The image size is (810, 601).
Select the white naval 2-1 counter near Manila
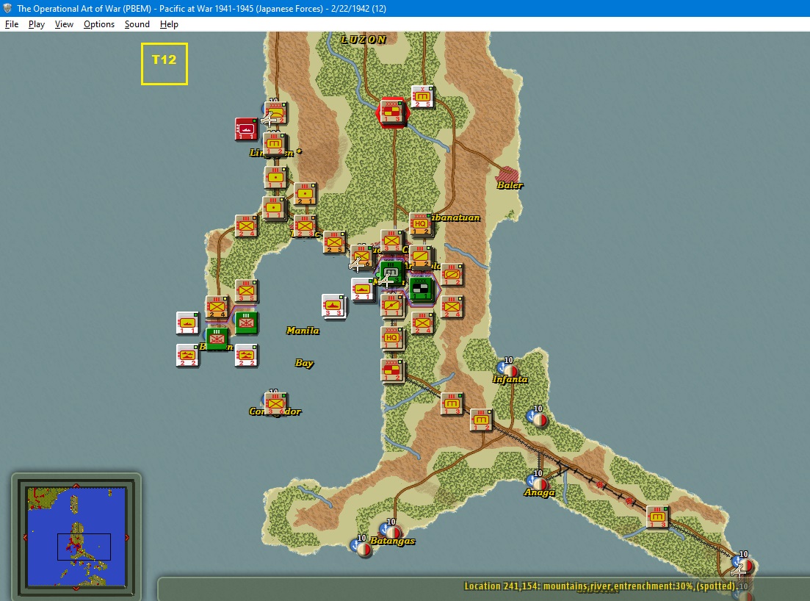pos(362,289)
